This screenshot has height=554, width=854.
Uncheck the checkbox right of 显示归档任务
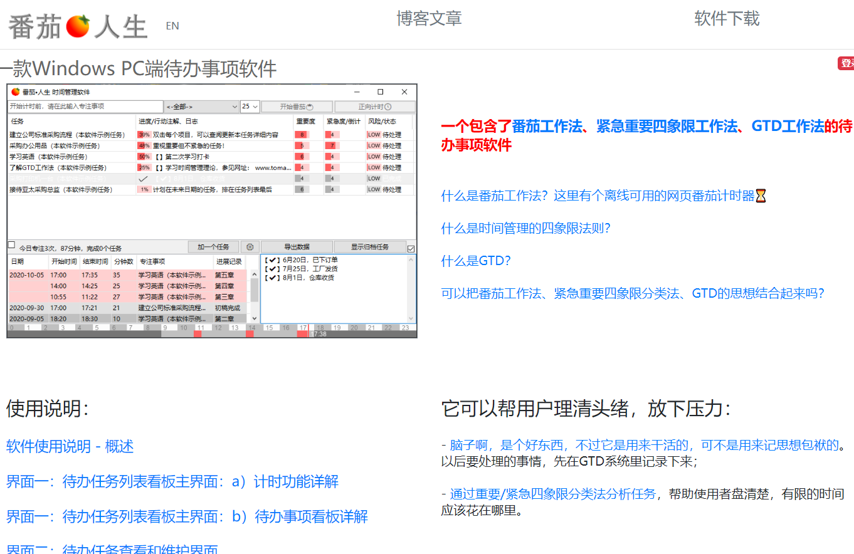(411, 249)
